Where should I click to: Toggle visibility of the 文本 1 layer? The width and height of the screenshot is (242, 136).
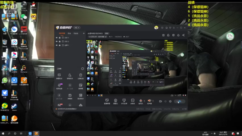(57, 37)
